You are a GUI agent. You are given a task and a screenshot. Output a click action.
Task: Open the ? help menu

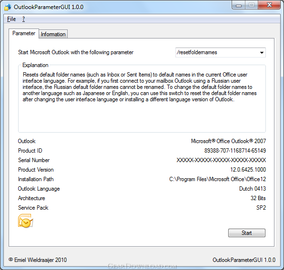pyautogui.click(x=23, y=19)
